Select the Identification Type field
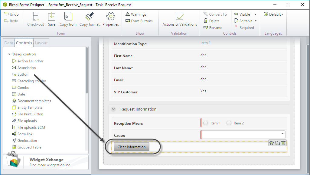Screen dimensions: 310x175 coord(199,43)
